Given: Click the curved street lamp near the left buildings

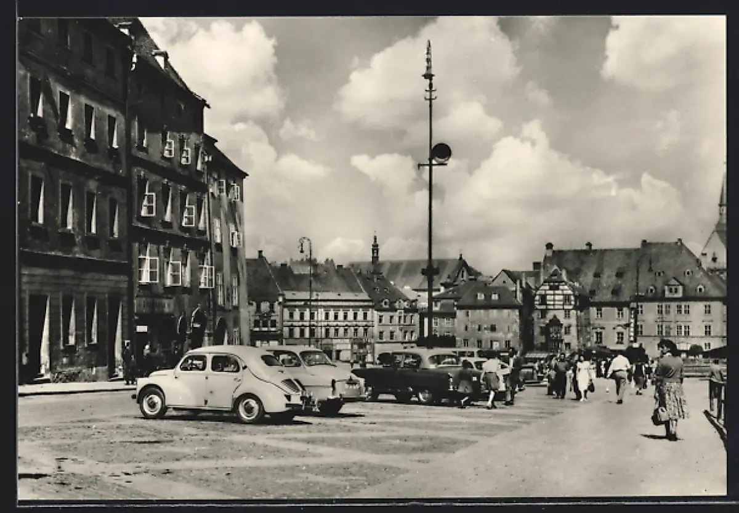Looking at the screenshot, I should tap(305, 246).
